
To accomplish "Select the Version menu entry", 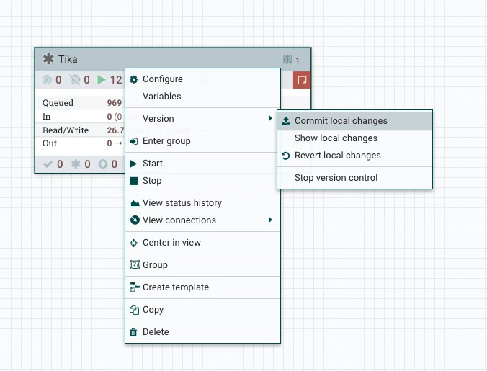I will point(203,119).
